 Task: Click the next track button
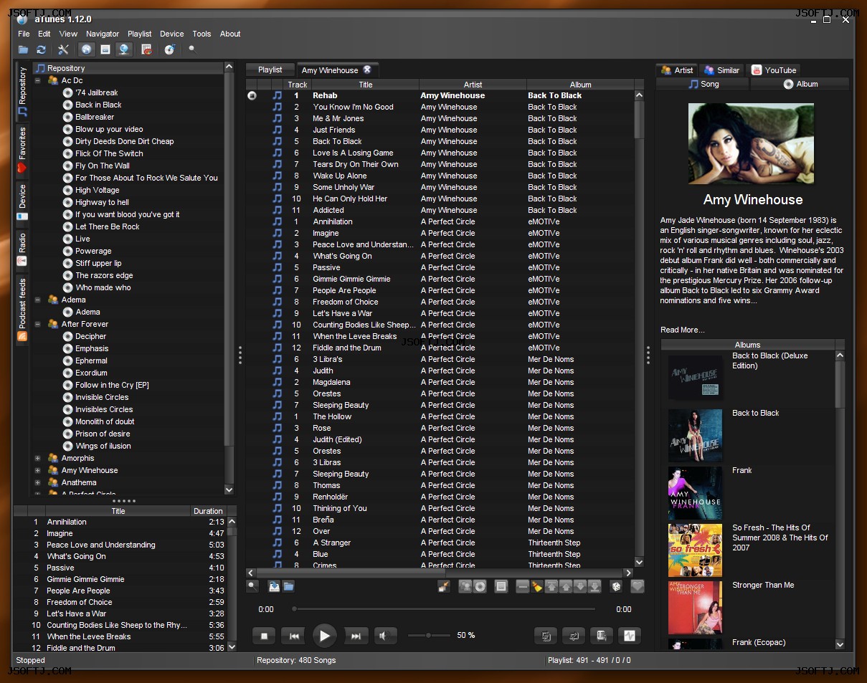[x=356, y=636]
